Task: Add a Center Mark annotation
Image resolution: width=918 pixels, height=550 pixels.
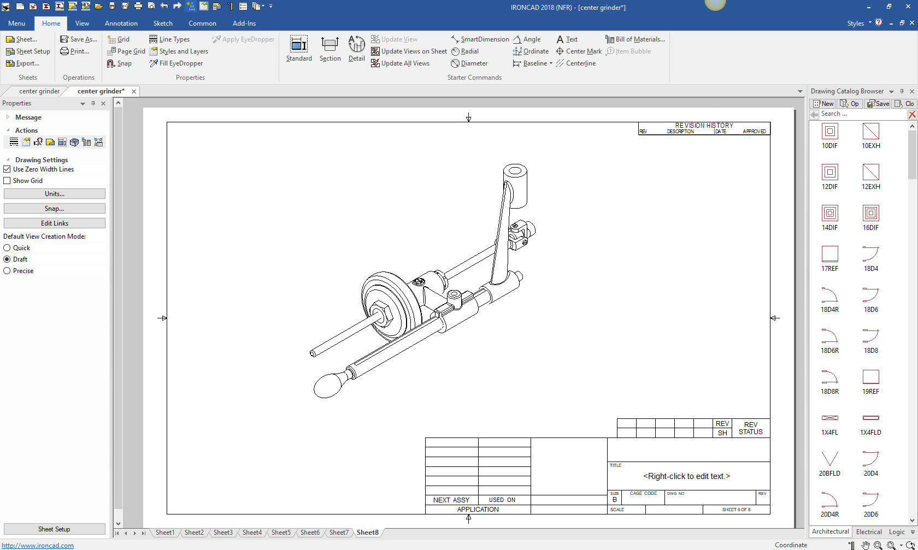Action: point(579,51)
